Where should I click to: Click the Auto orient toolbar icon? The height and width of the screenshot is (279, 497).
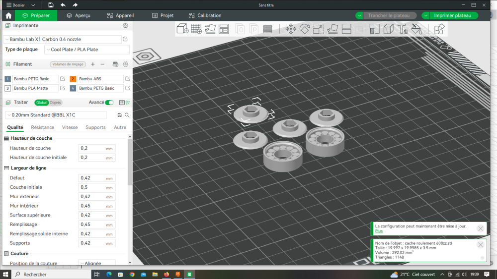(x=210, y=29)
